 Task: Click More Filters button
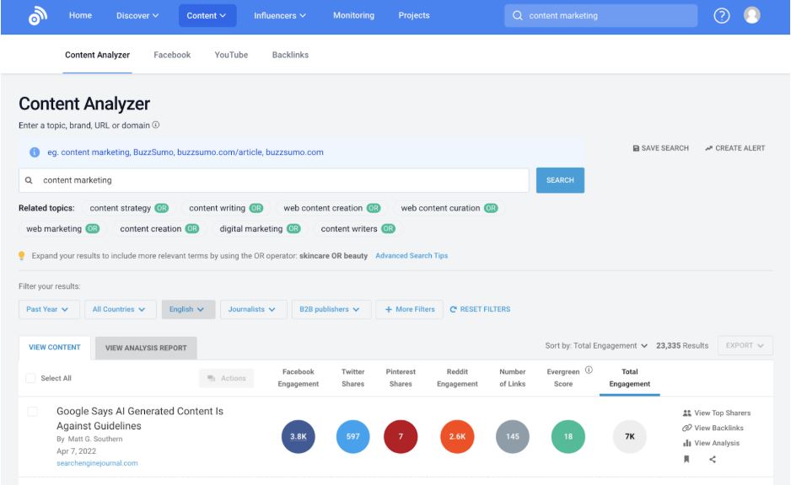coord(409,309)
